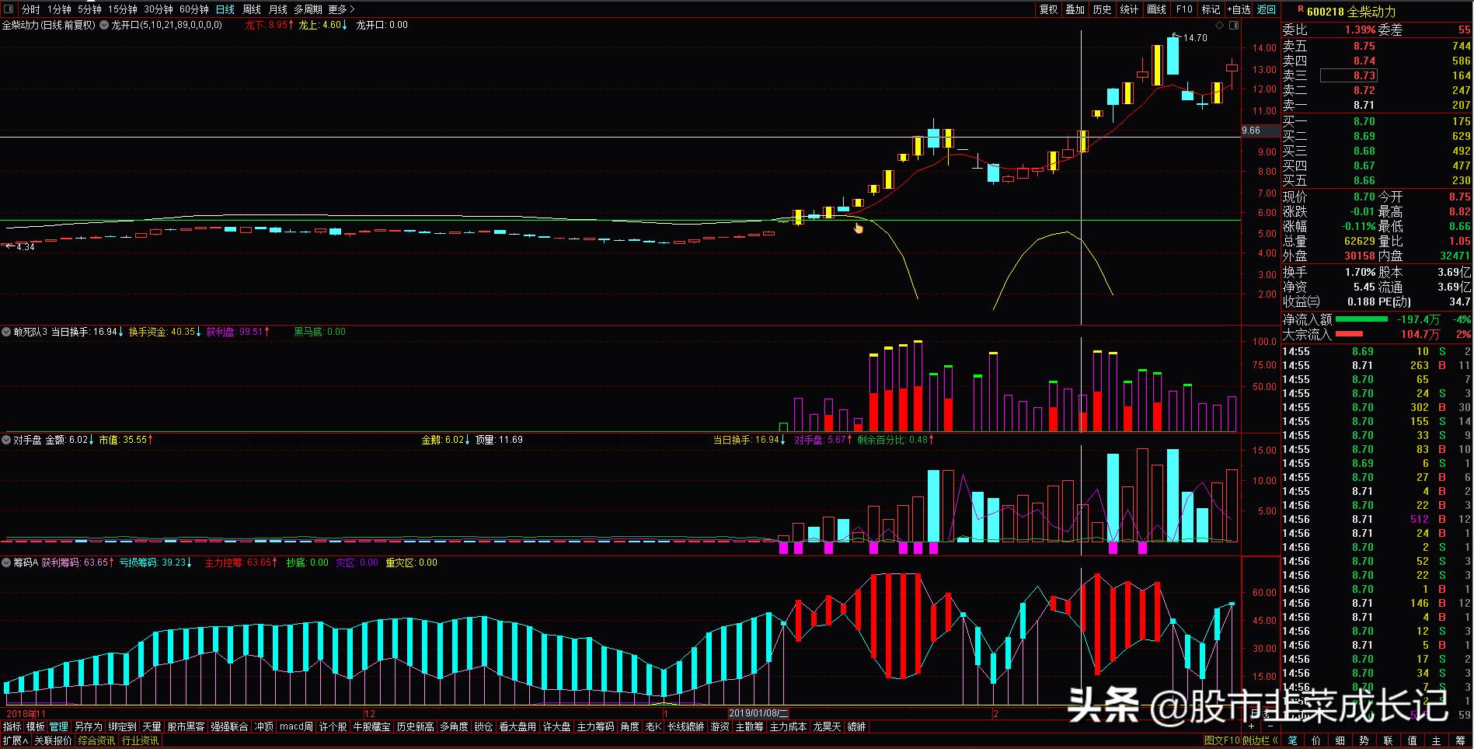Apply the 许大盘 template
This screenshot has height=749, width=1474.
[557, 726]
